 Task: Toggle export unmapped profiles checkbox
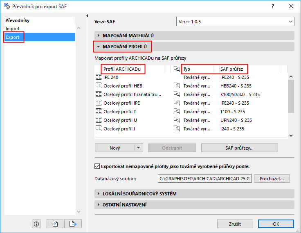coord(97,166)
